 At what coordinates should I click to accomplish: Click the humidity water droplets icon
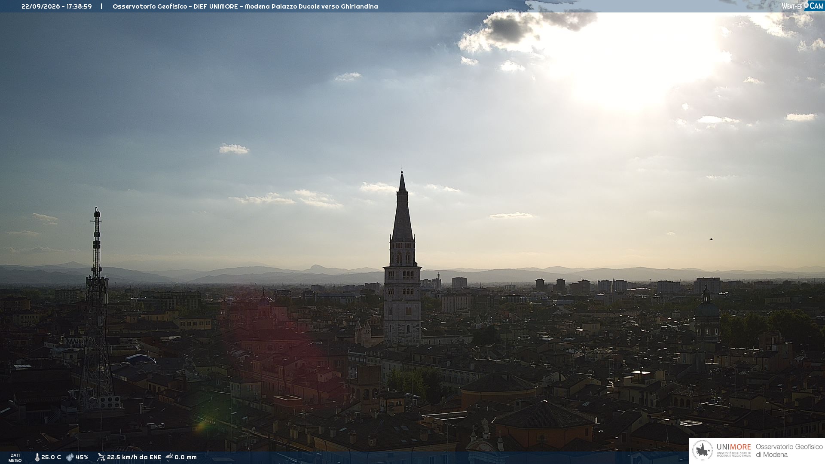(x=70, y=457)
